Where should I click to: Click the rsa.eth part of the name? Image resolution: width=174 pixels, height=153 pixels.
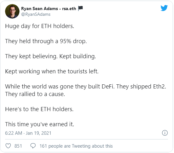click(69, 8)
